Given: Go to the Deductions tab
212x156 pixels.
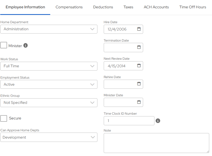Looking at the screenshot, I should tap(103, 7).
